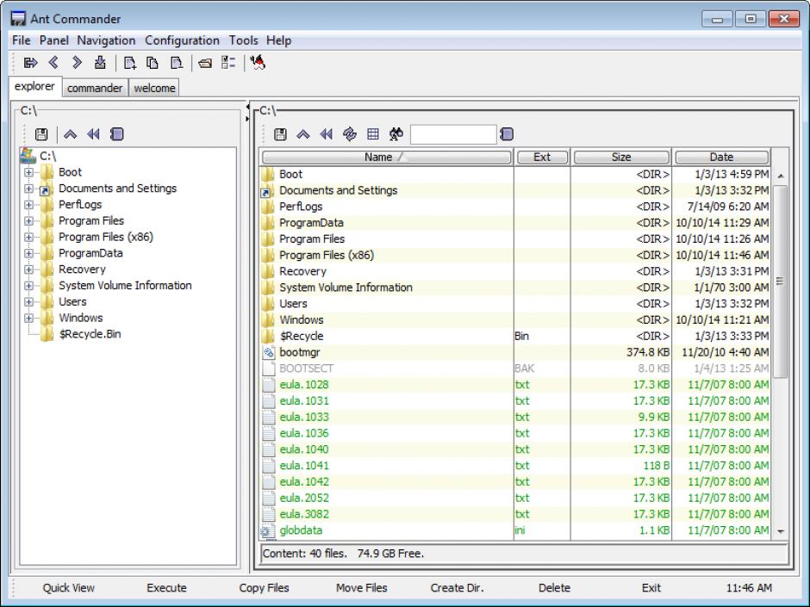Viewport: 810px width, 607px height.
Task: Go forward using the main toolbar right chevron
Action: (77, 63)
